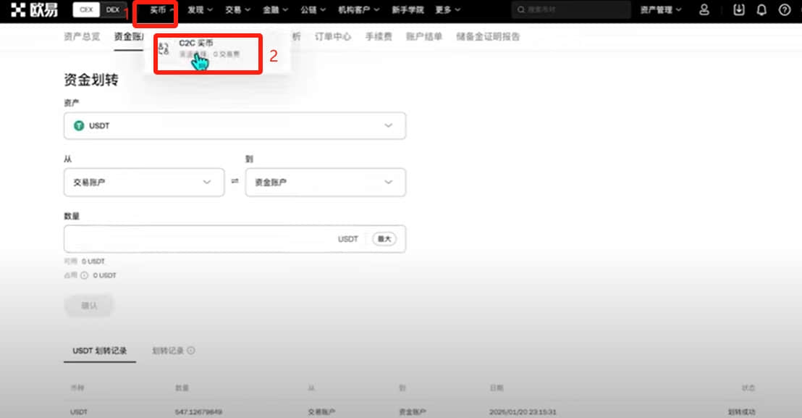The image size is (802, 418).
Task: Click the info icon beside 划转记录 tab
Action: pyautogui.click(x=191, y=351)
